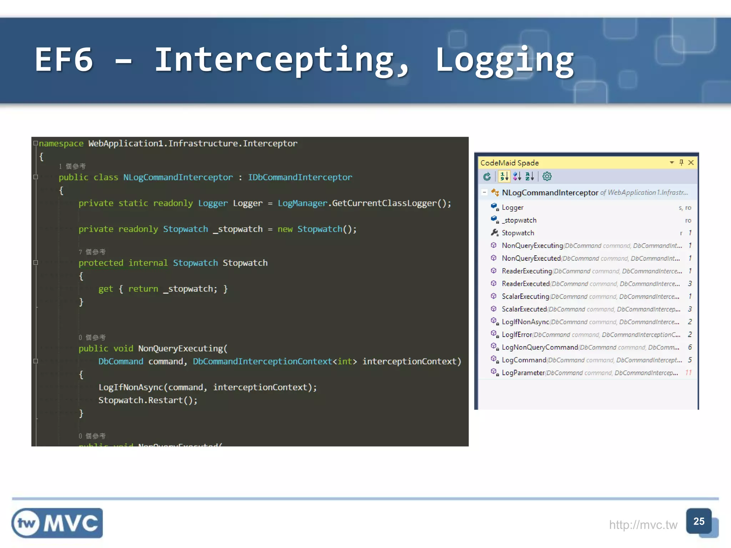Toggle sort by type order button

pyautogui.click(x=517, y=177)
